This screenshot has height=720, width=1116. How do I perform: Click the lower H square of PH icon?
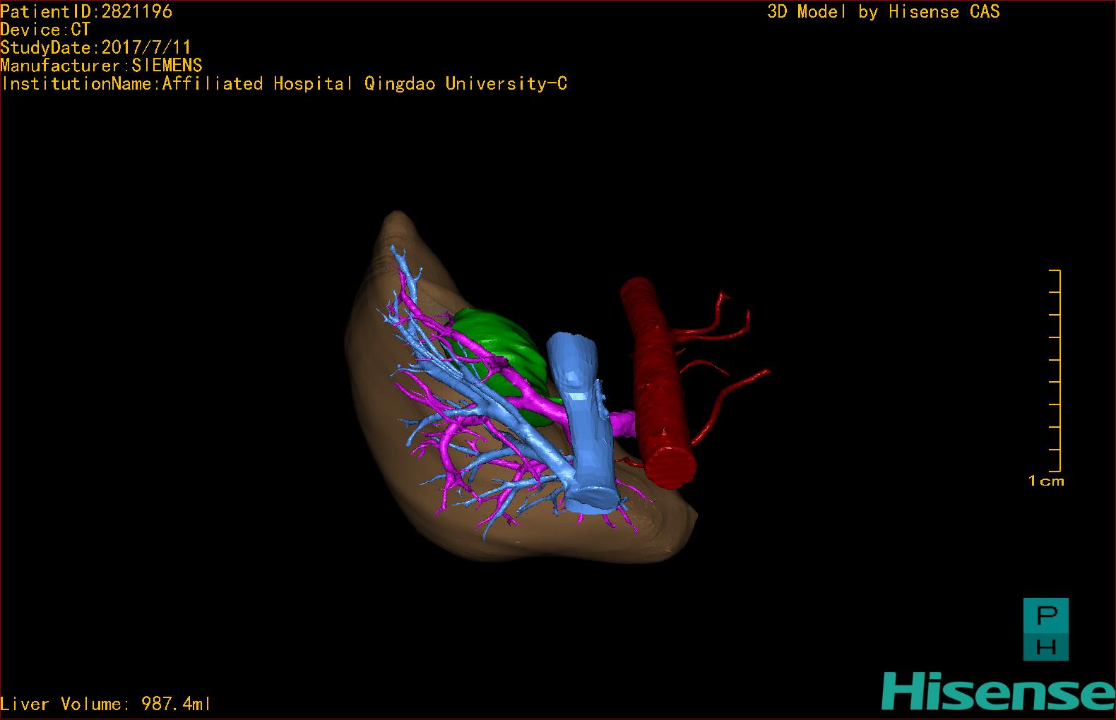[1046, 646]
